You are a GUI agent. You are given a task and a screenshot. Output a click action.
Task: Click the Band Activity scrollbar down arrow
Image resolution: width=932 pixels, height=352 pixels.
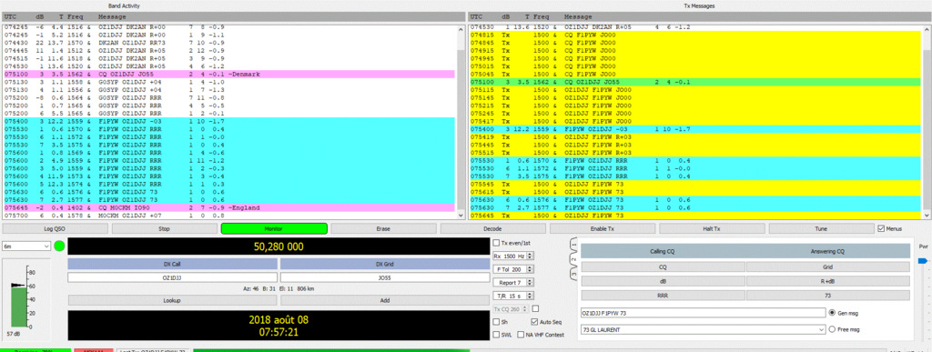click(x=460, y=215)
